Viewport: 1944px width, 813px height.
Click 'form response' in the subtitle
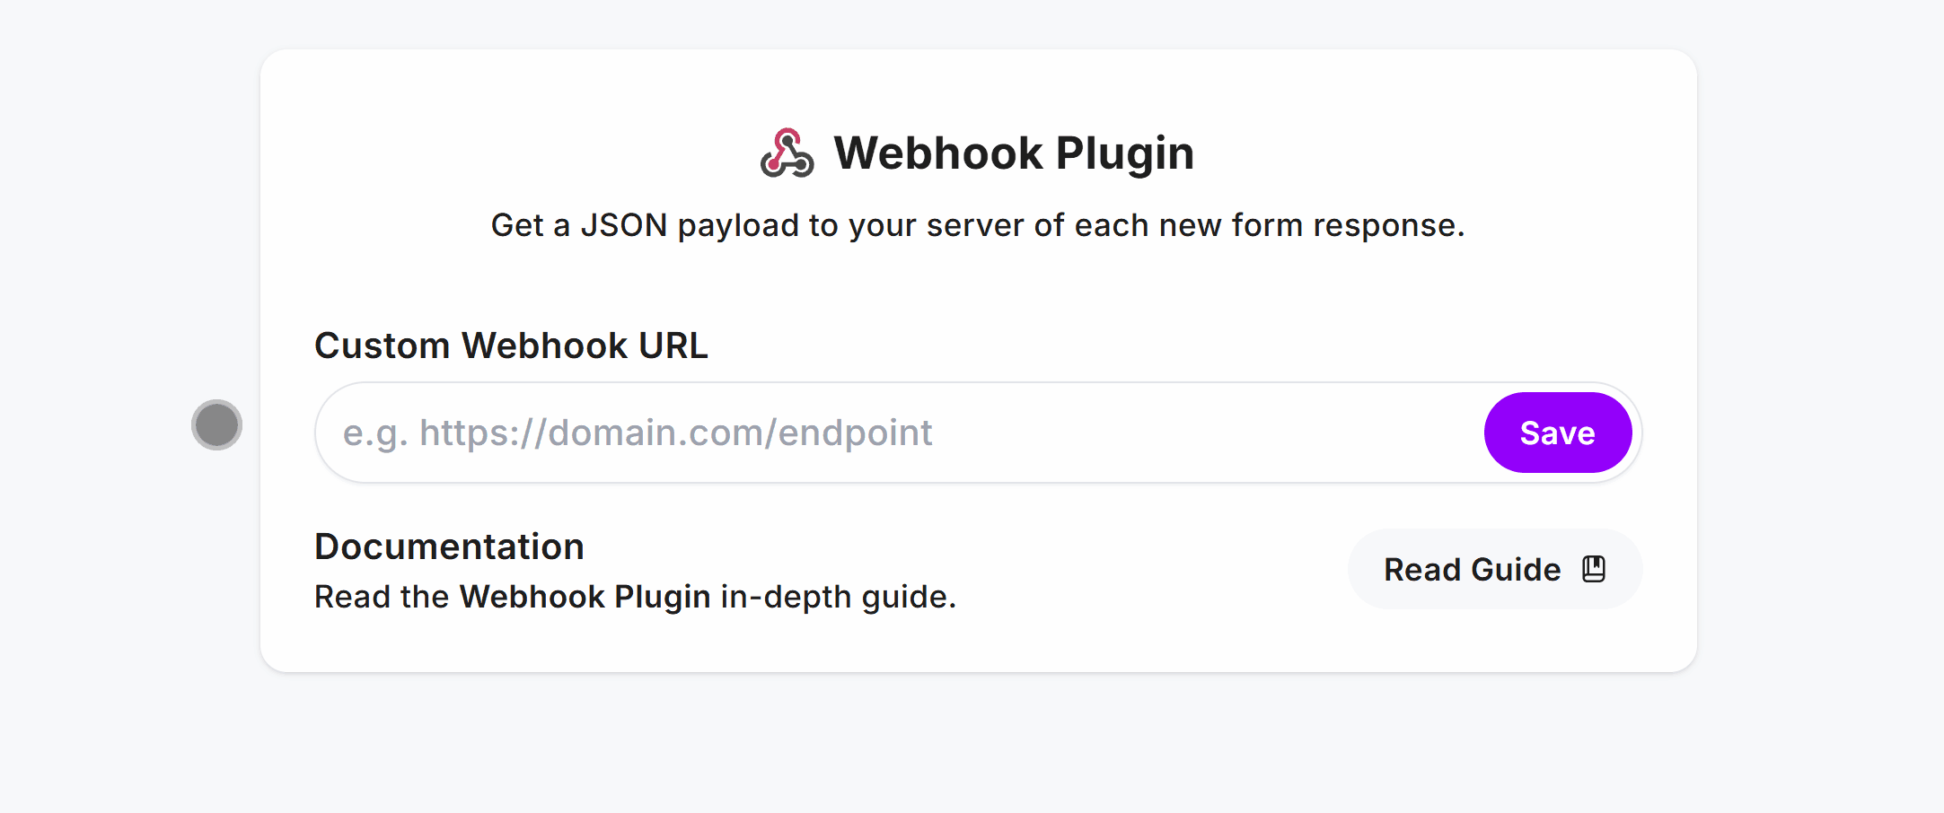coord(1347,225)
